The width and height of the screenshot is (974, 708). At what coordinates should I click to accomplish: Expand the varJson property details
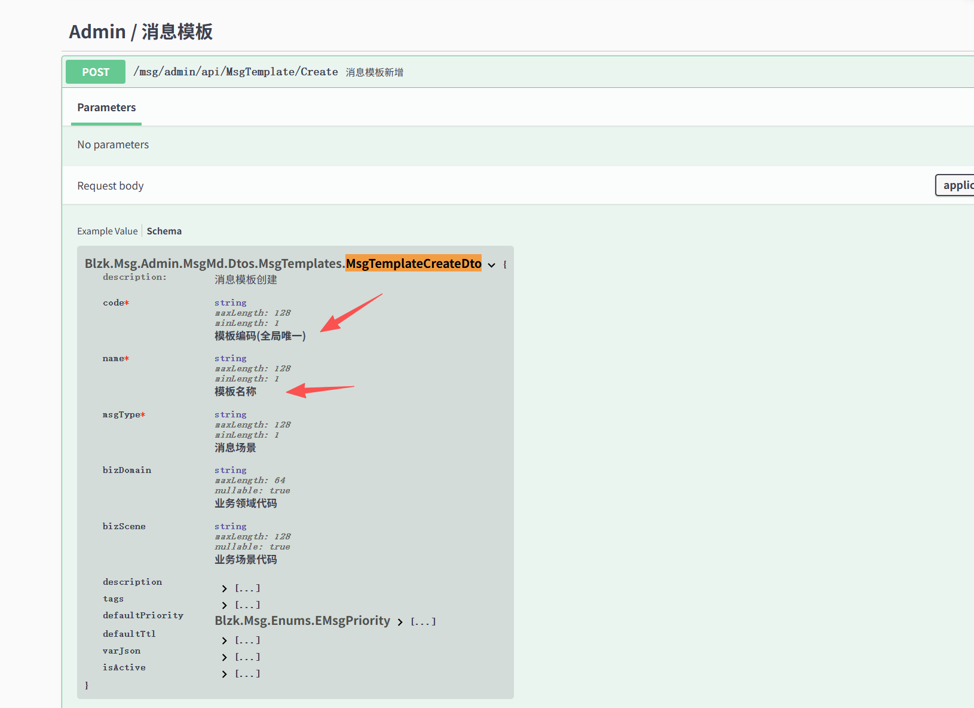(225, 658)
